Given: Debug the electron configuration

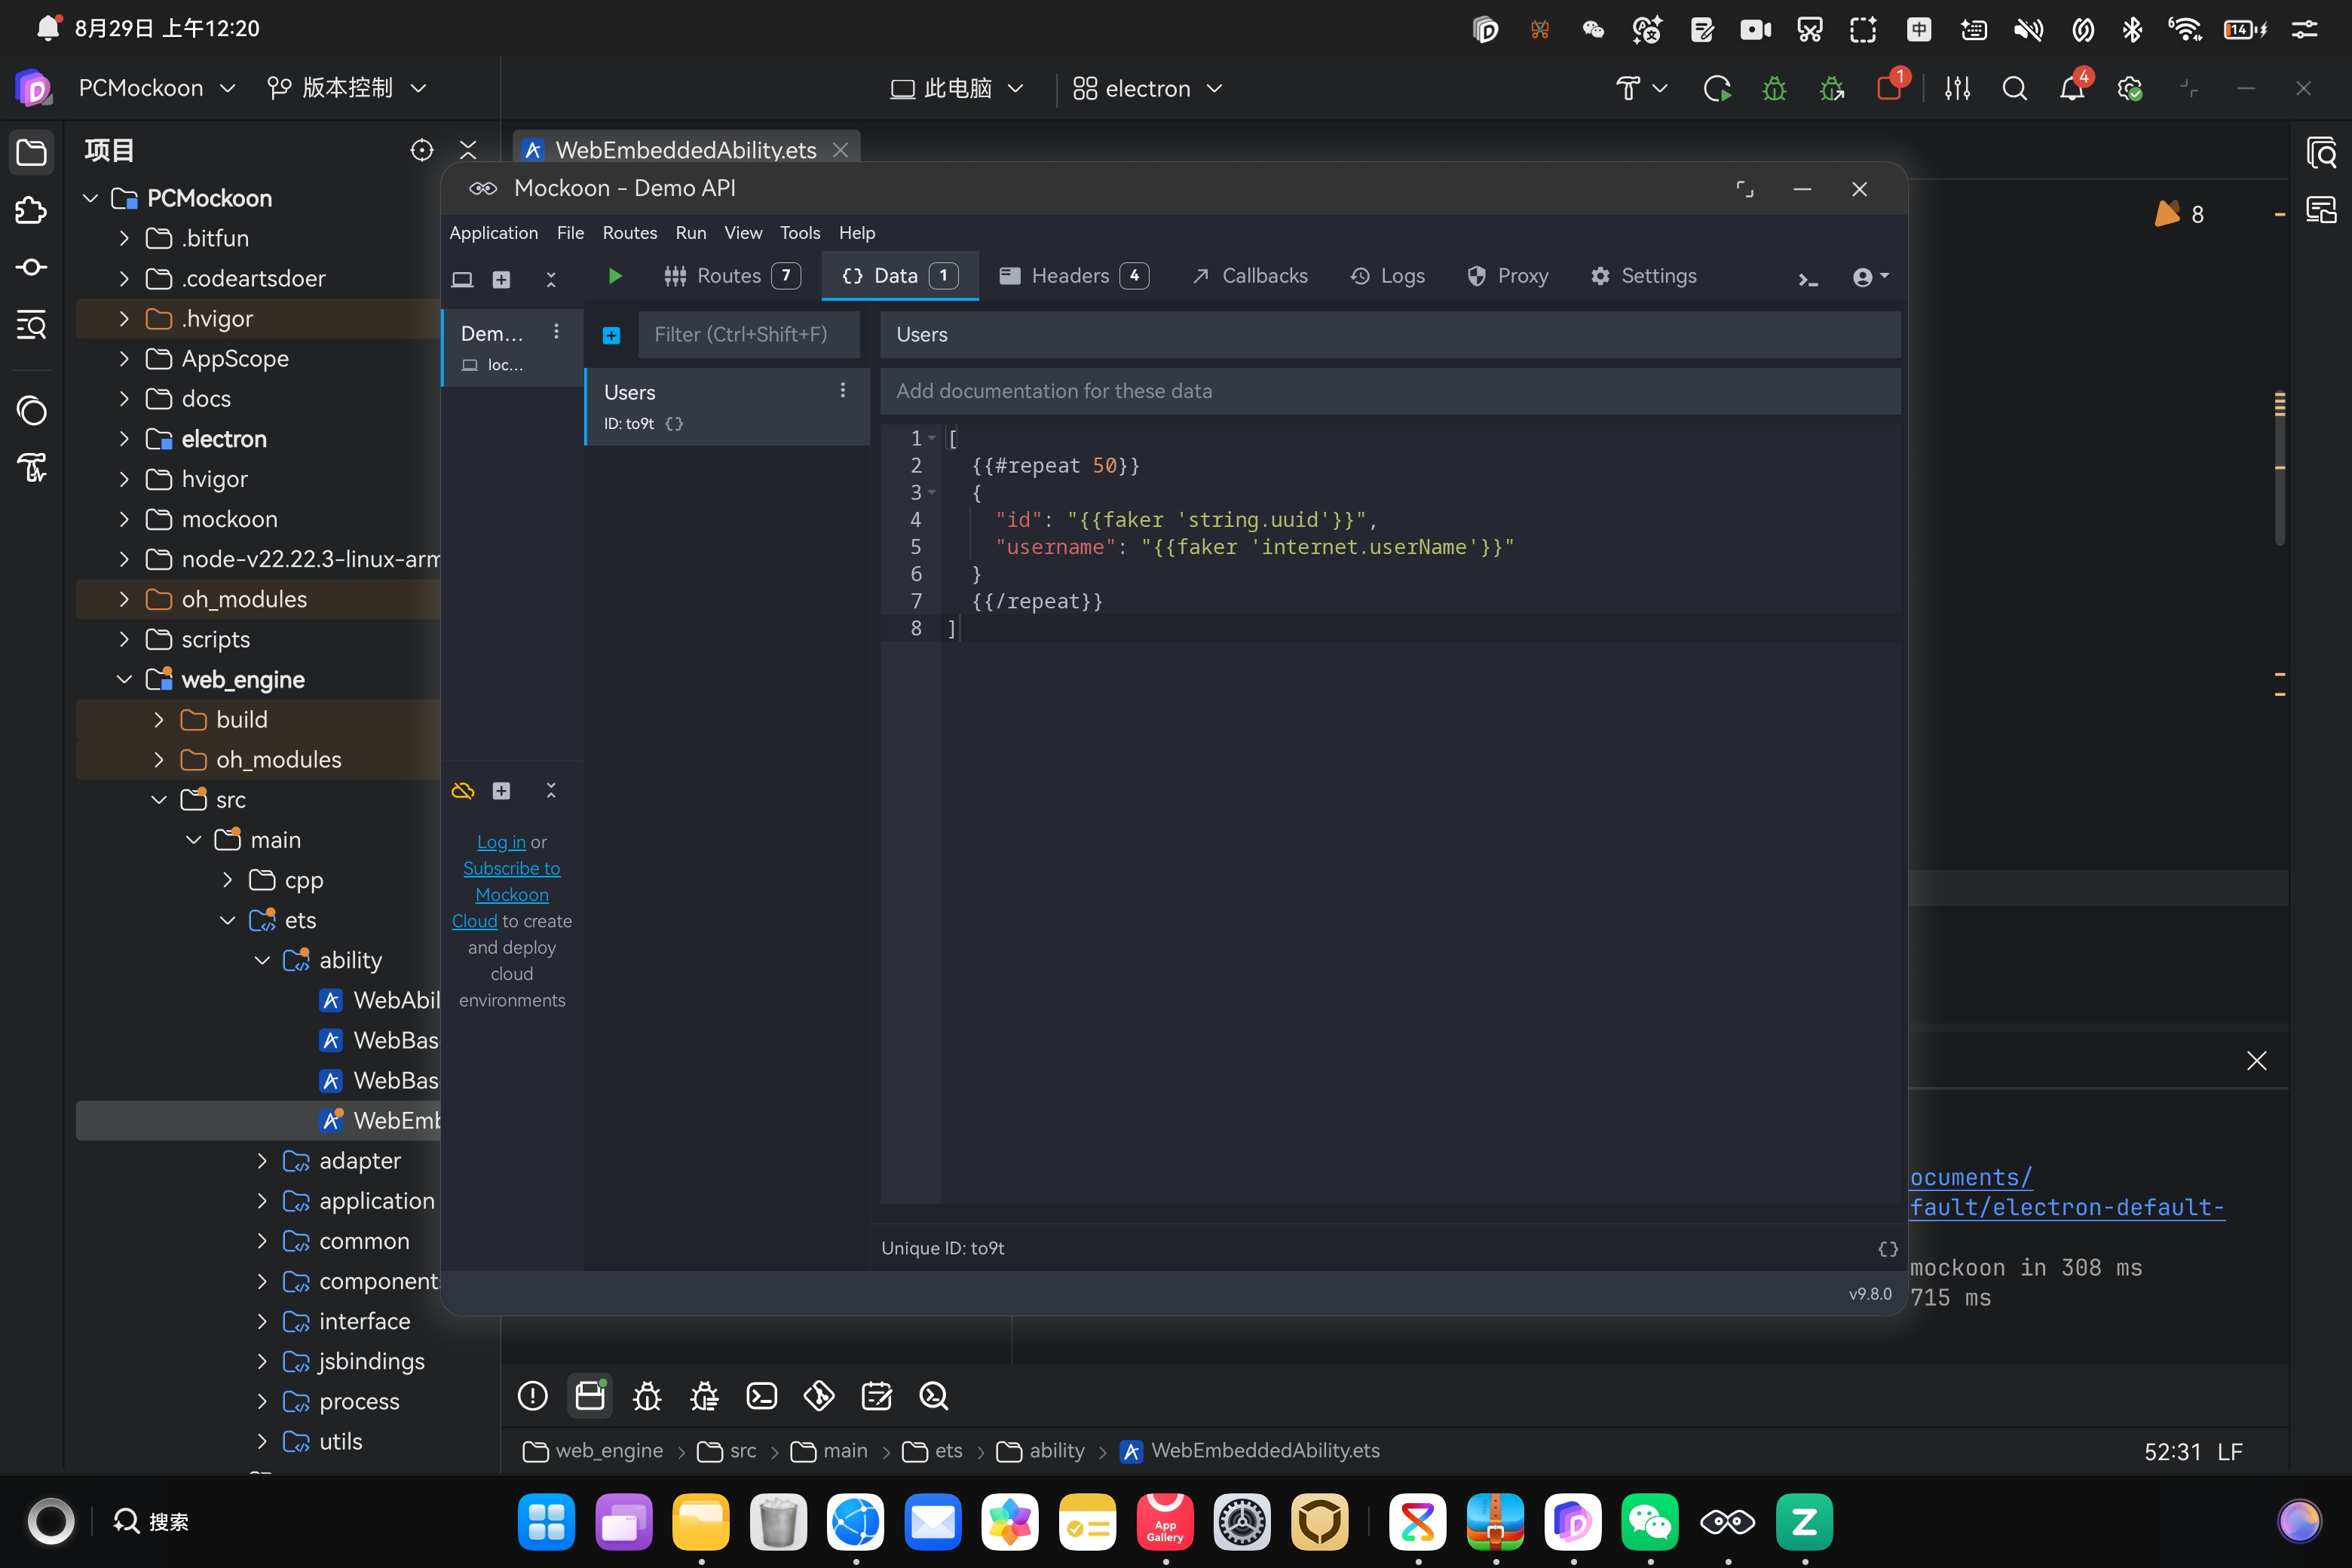Looking at the screenshot, I should tap(1775, 89).
